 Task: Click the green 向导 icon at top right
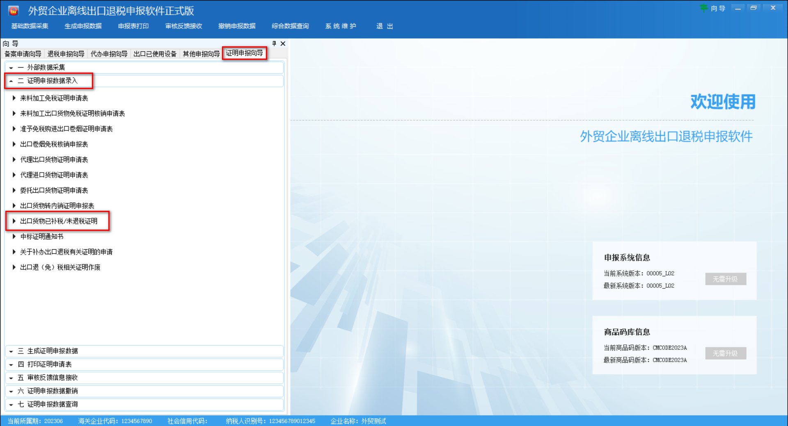pyautogui.click(x=704, y=8)
